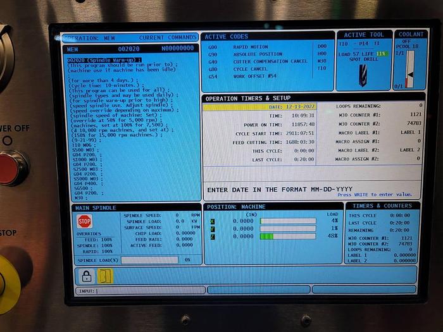Viewport: 443px width, 332px height.
Task: Click CYCLE START TIME value 2911:07:51
Action: [300, 133]
